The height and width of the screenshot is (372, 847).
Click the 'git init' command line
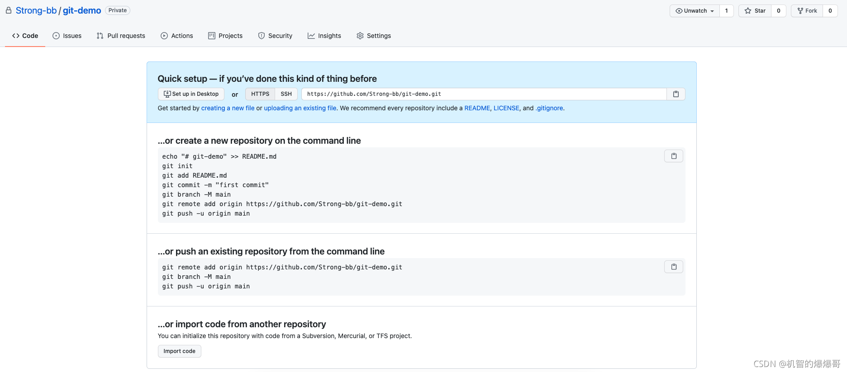coord(177,166)
